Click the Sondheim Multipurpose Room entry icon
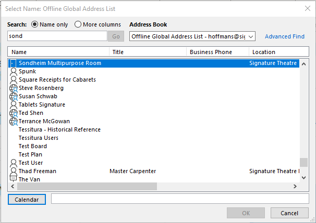Image resolution: width=316 pixels, height=223 pixels. tap(14, 63)
